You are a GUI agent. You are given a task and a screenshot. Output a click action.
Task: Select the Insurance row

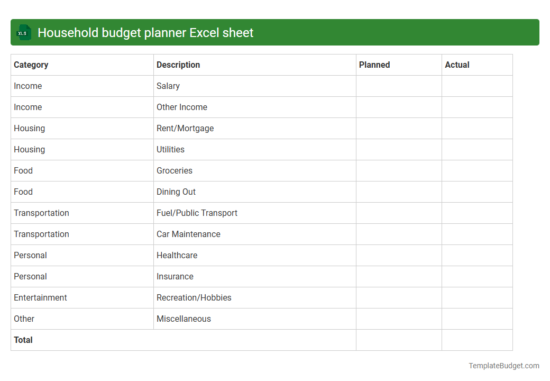[x=175, y=276]
